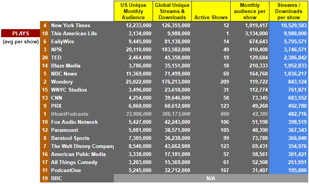
Task: Select the 10,529,583 blue cell
Action: coord(294,25)
